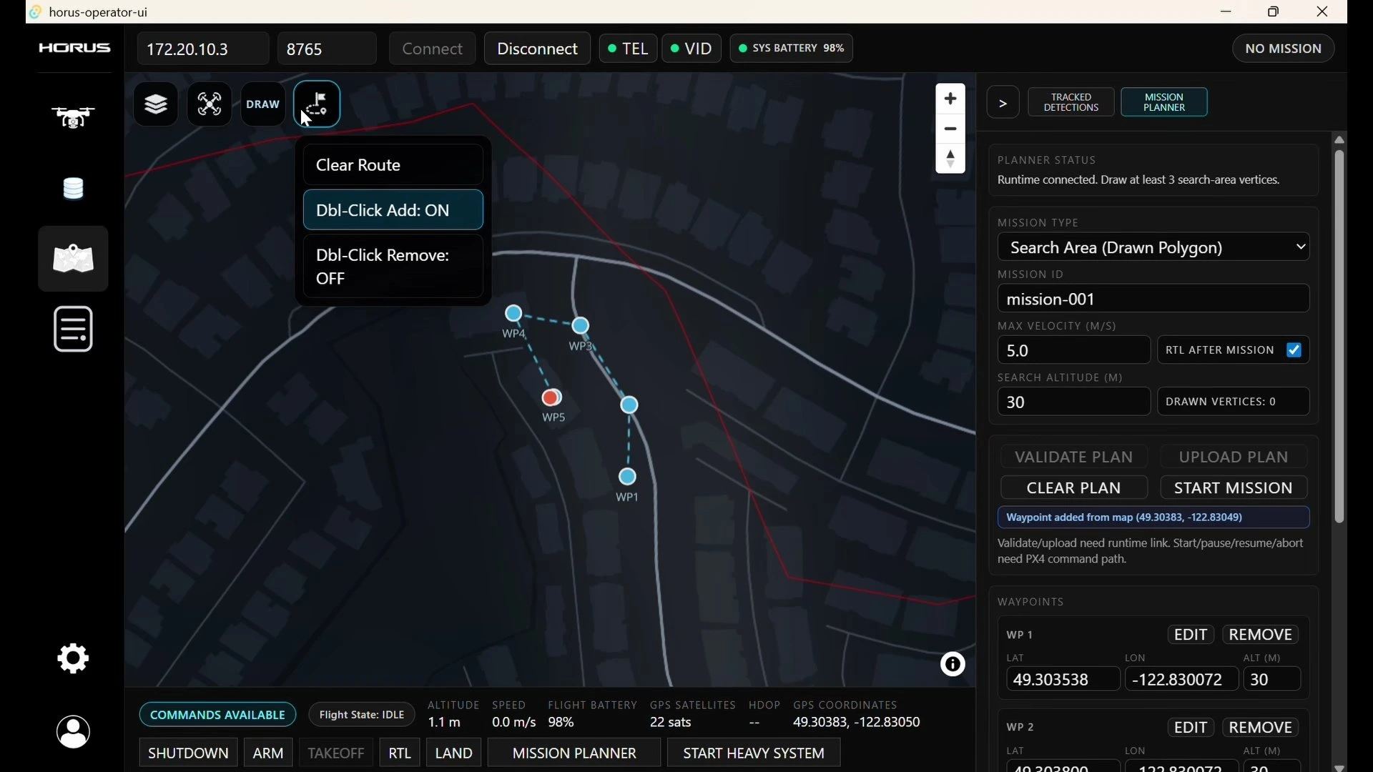Open the logs list sidebar icon
1373x772 pixels.
(73, 329)
